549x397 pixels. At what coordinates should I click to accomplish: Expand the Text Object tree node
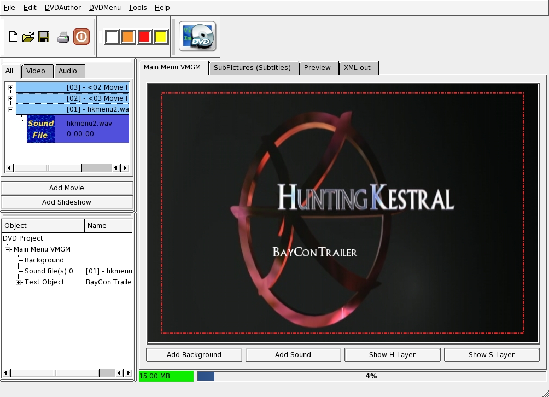click(18, 282)
